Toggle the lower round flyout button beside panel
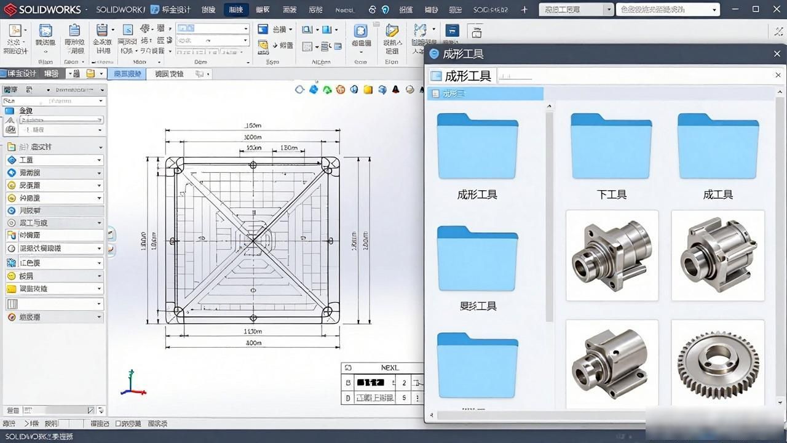This screenshot has width=787, height=443. pos(111,249)
